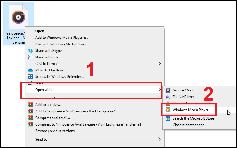The height and width of the screenshot is (148, 237).
Task: Click the Windows Media Player icon
Action: tap(168, 110)
